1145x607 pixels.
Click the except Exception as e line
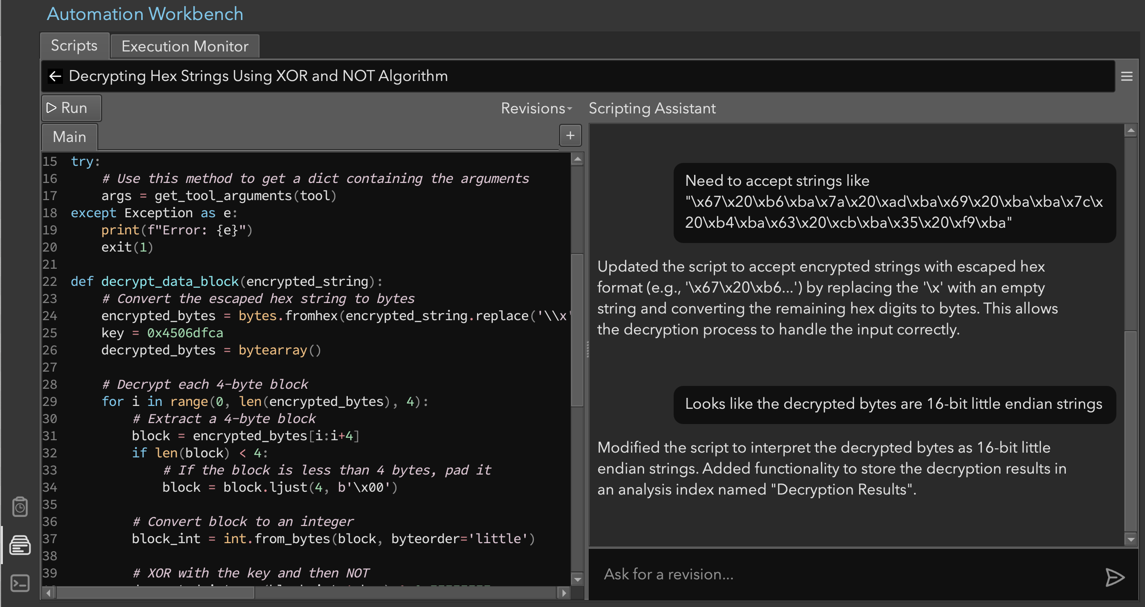point(154,213)
